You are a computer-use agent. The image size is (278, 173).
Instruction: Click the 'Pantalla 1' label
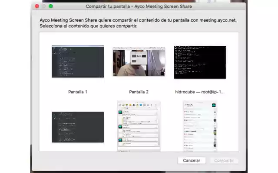tap(78, 92)
